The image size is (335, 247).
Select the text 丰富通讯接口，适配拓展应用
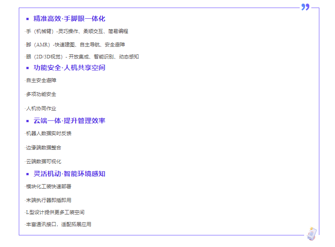(x=59, y=224)
